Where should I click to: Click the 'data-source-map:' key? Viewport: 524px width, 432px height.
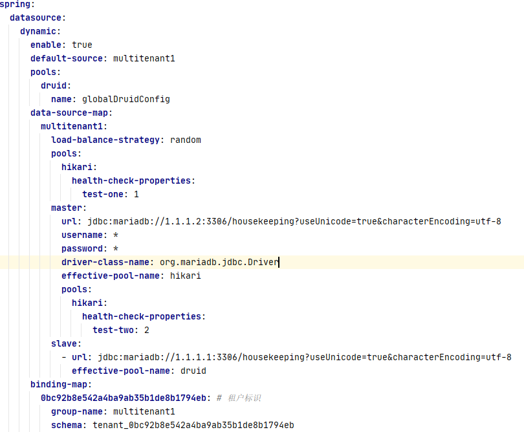pyautogui.click(x=71, y=113)
